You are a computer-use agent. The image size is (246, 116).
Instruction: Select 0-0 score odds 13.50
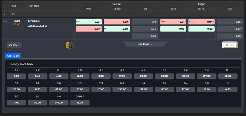(x=207, y=89)
